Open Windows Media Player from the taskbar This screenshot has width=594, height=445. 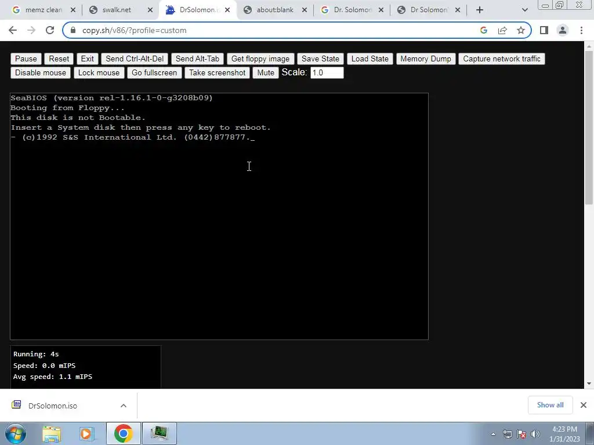click(x=86, y=433)
